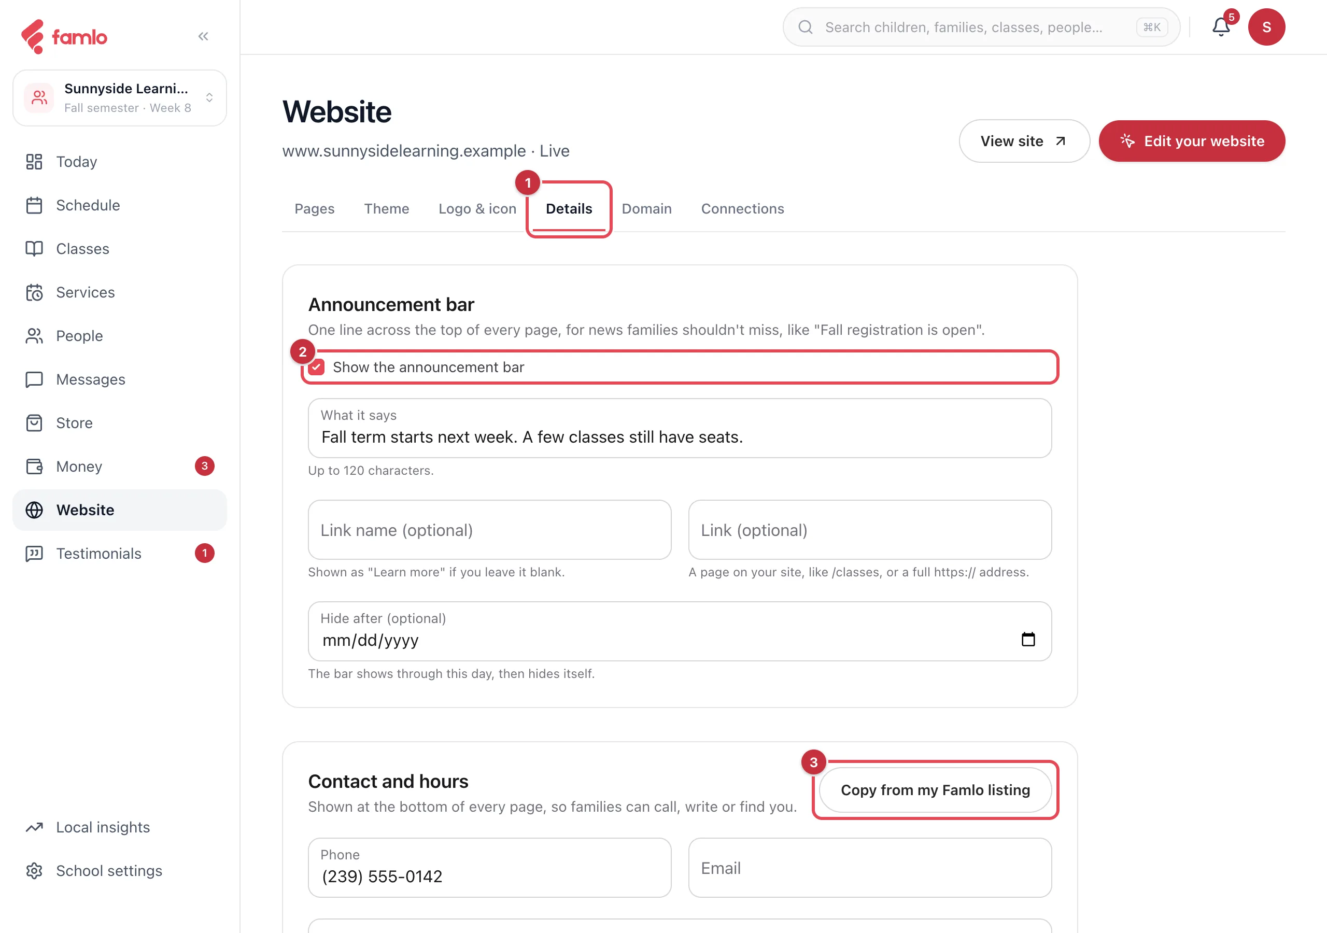Viewport: 1327px width, 933px height.
Task: Open Local insights
Action: pyautogui.click(x=120, y=827)
